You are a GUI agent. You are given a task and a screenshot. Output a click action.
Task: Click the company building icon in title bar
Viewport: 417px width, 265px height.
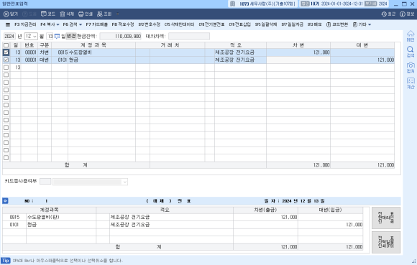pos(233,4)
